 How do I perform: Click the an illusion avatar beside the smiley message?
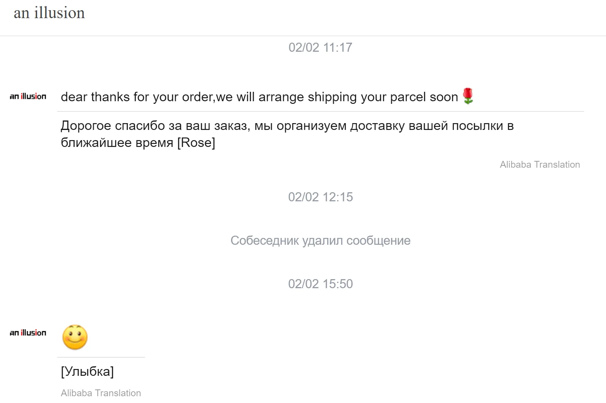pyautogui.click(x=28, y=333)
